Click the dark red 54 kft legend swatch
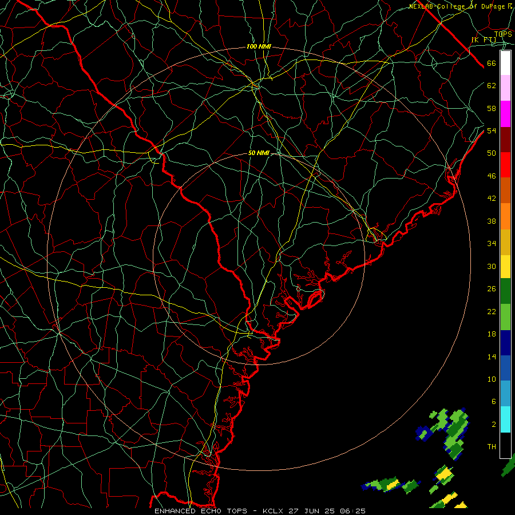The image size is (515, 515). click(505, 140)
